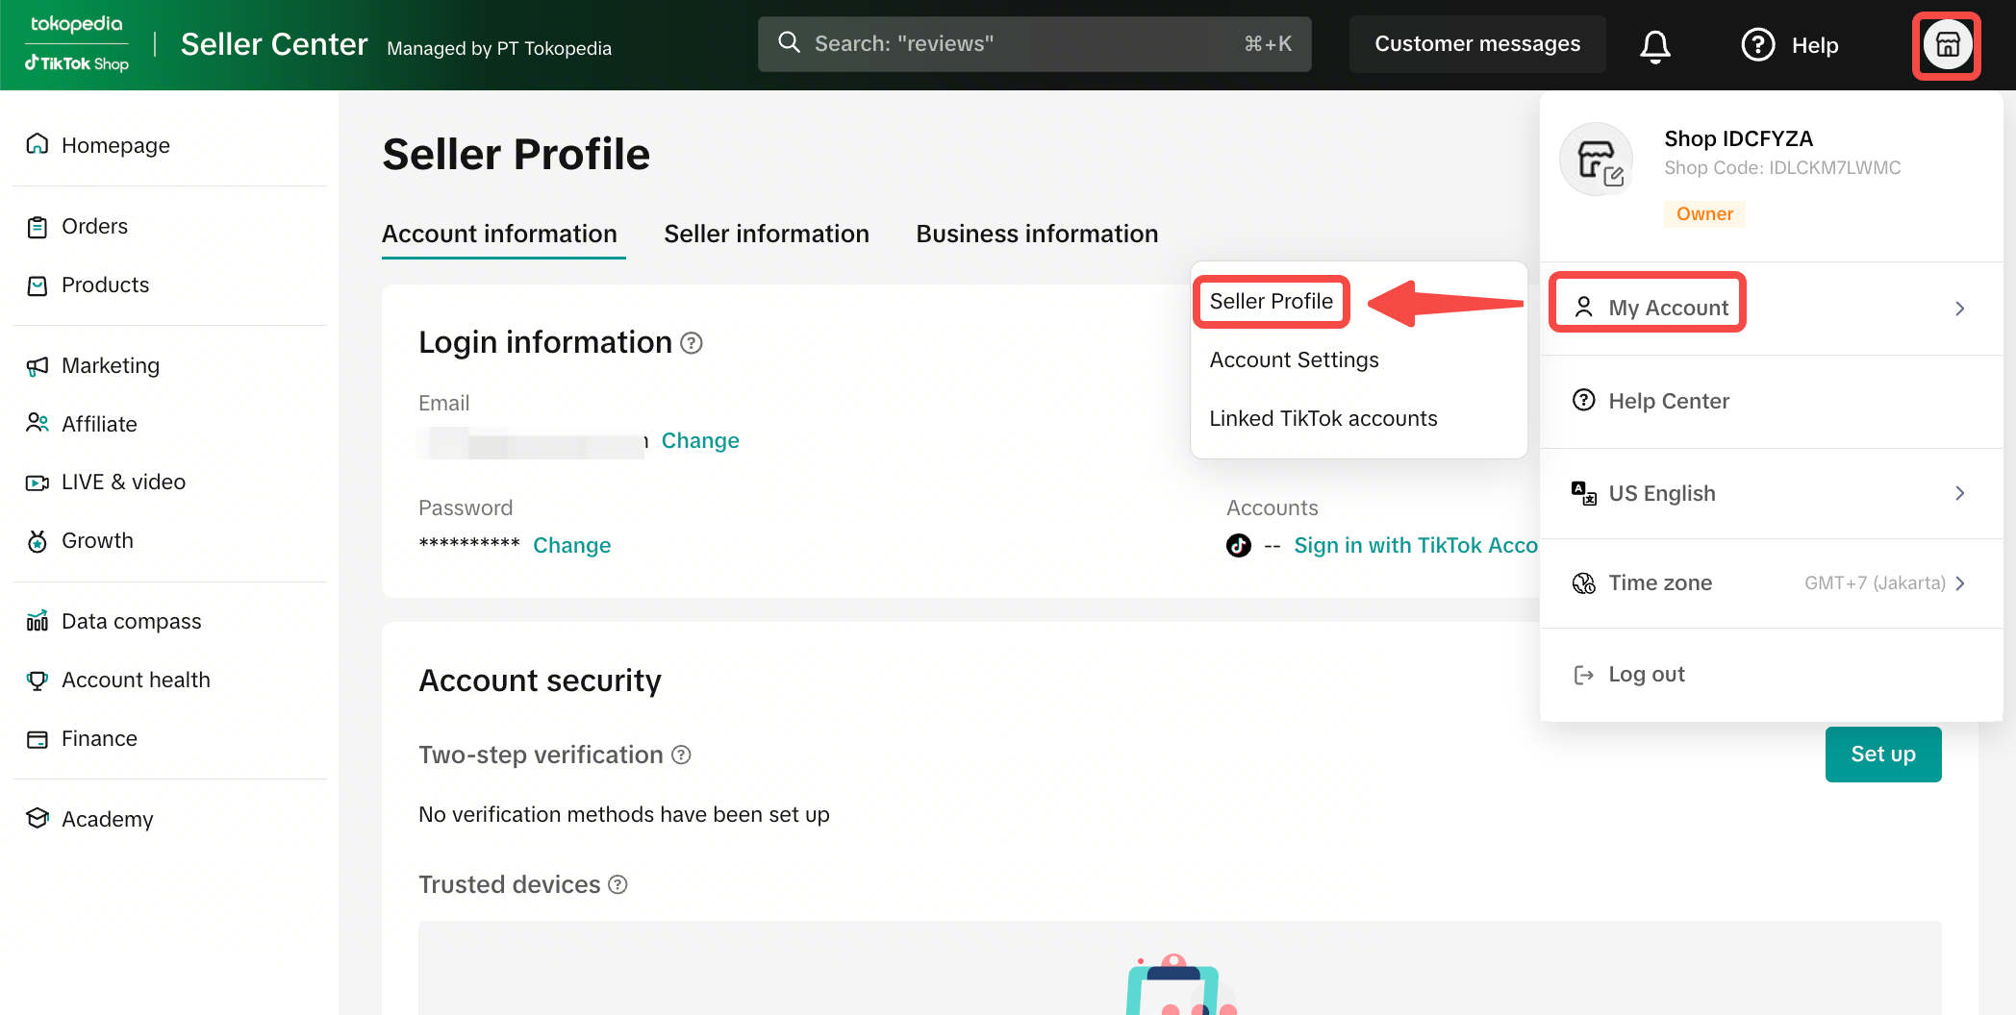
Task: Select Linked TikTok accounts menu item
Action: tap(1323, 419)
